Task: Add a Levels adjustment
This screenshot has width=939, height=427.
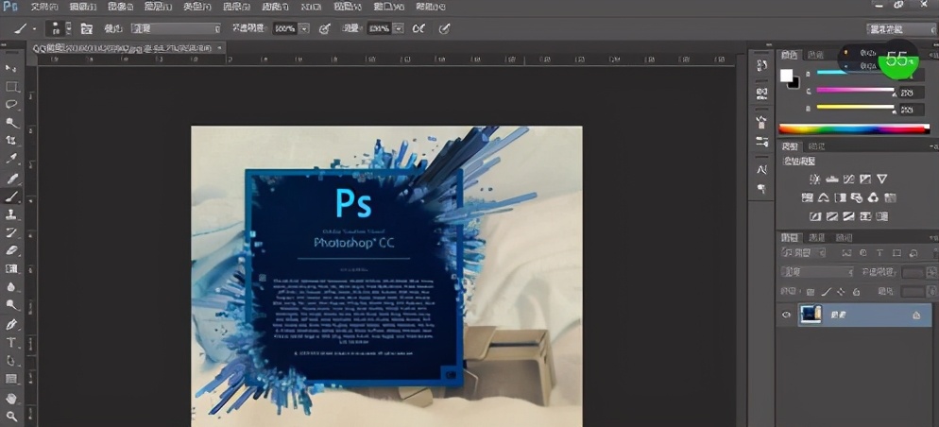Action: 831,179
